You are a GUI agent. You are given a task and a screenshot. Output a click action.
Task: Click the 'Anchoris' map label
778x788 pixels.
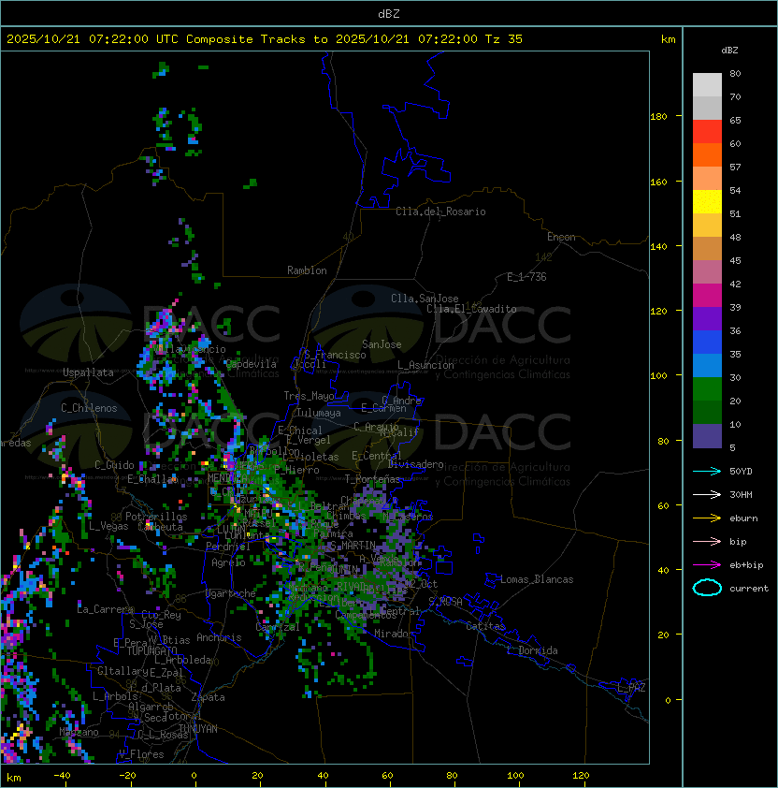coord(219,637)
